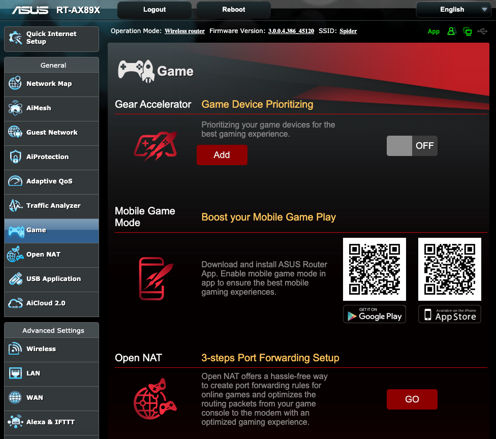Click the WAN globe icon
496x439 pixels.
tap(15, 397)
